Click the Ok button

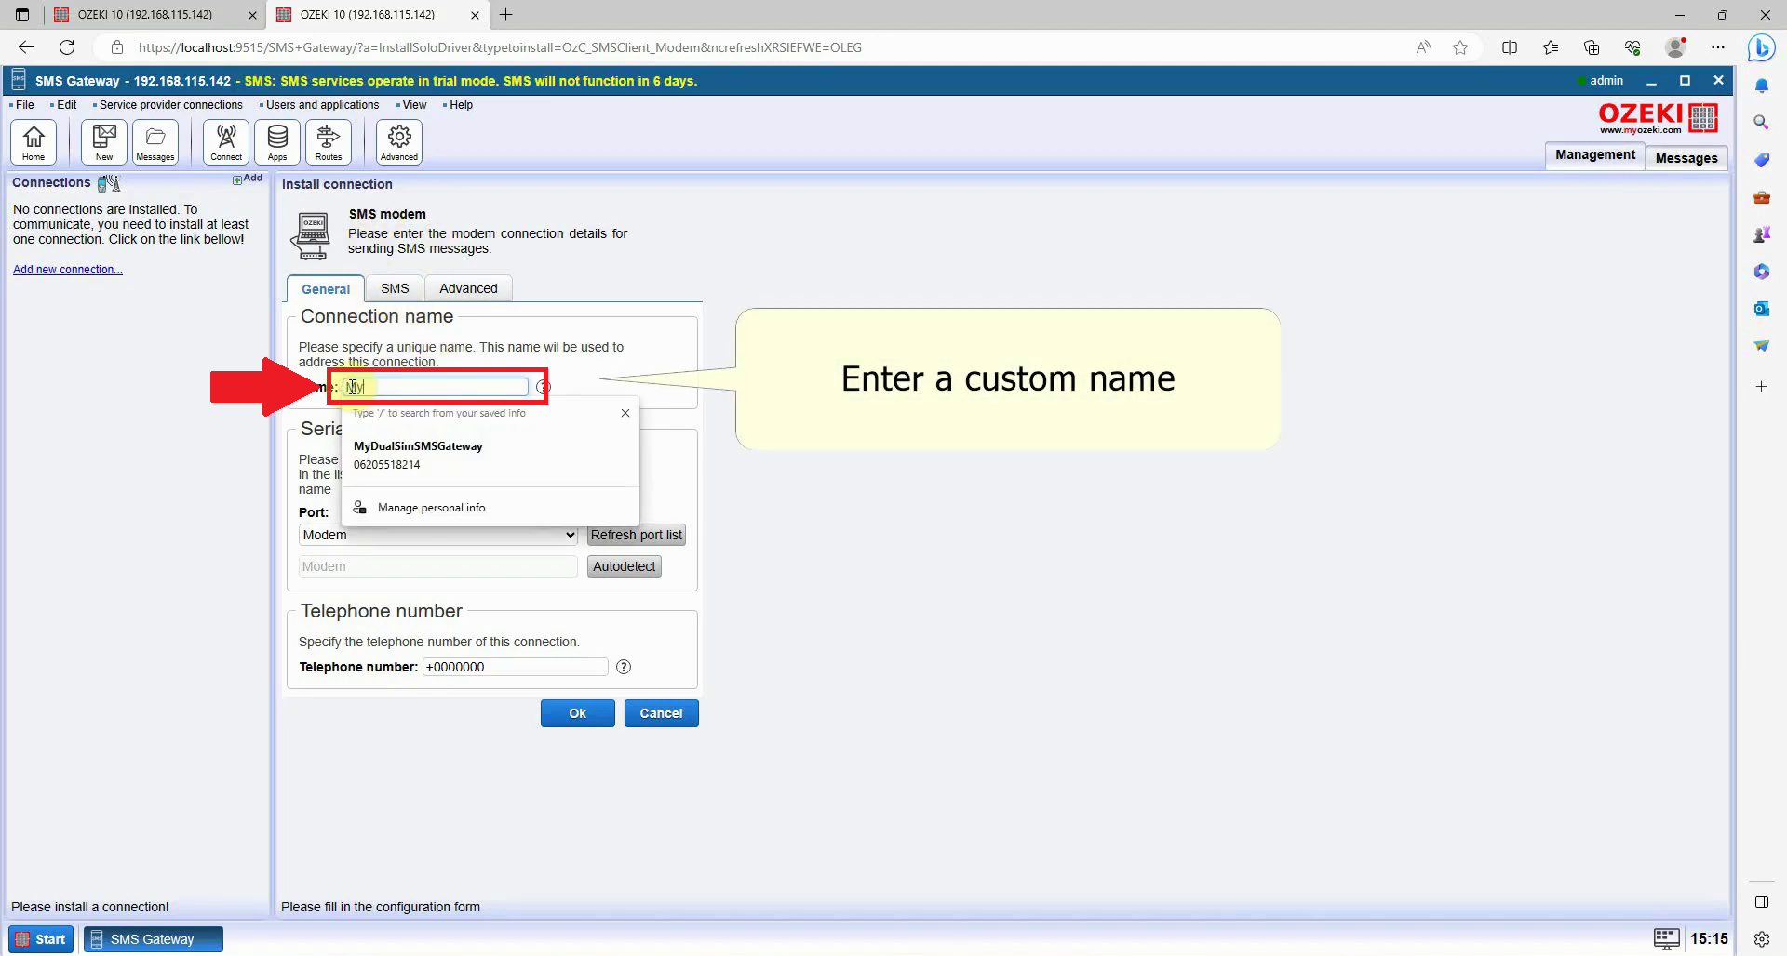click(577, 713)
